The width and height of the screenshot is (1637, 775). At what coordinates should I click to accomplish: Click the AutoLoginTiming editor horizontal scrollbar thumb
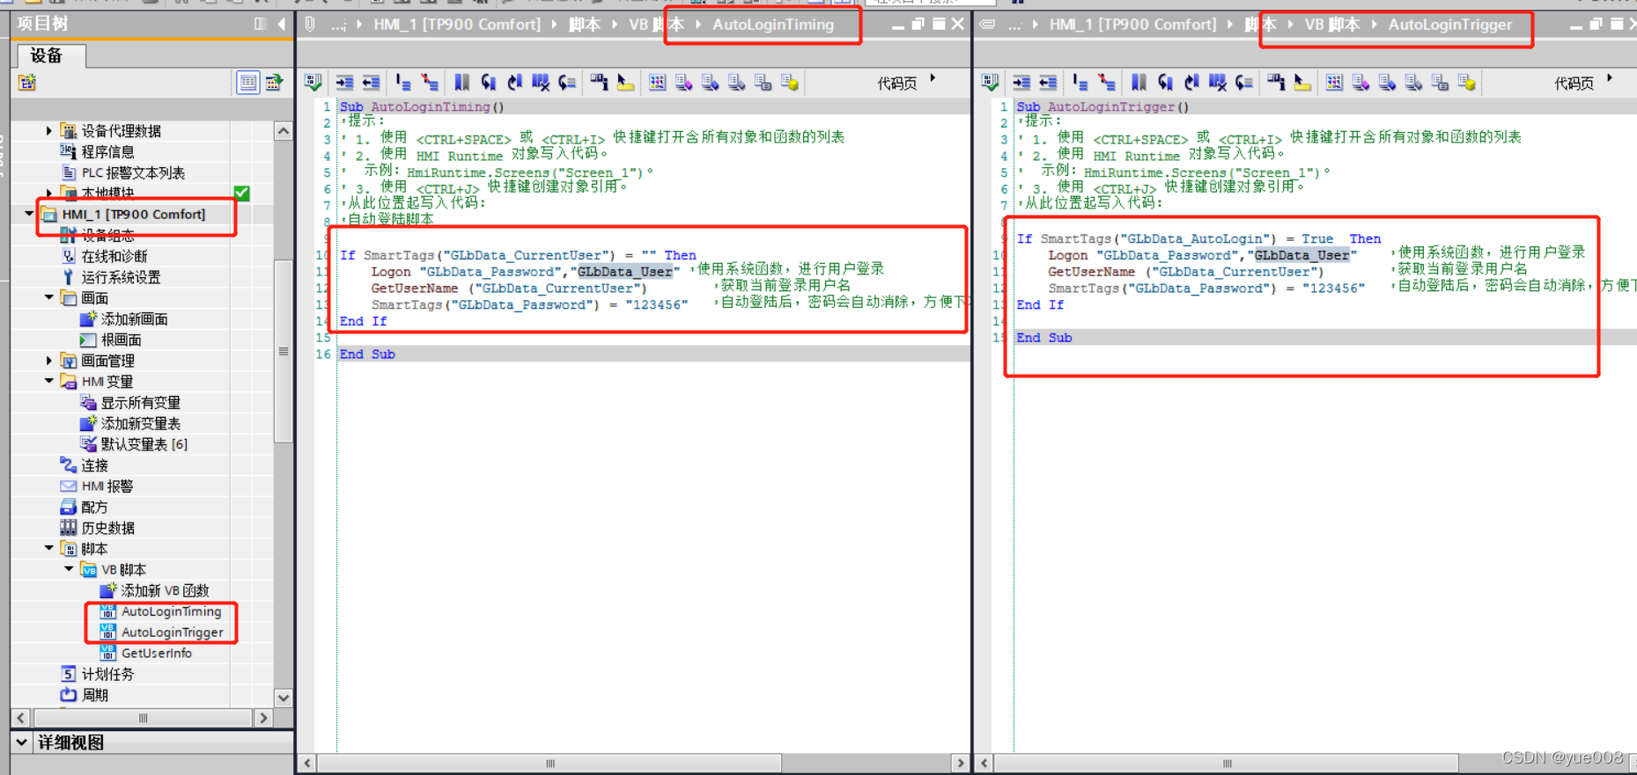[x=550, y=763]
